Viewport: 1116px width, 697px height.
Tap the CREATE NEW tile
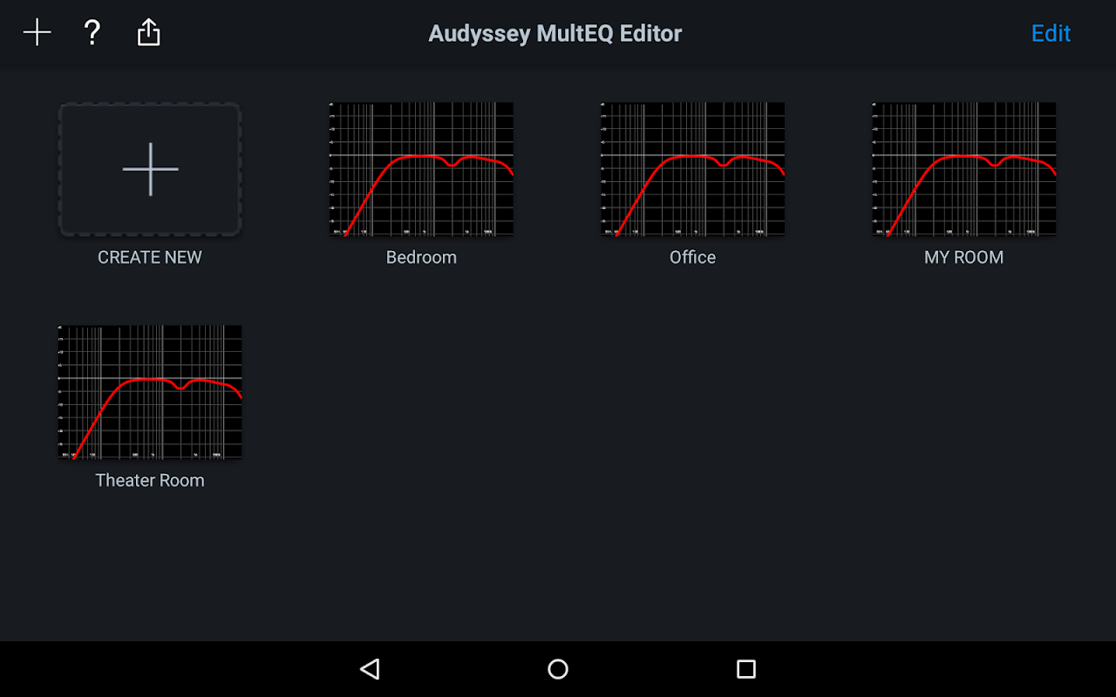(150, 169)
